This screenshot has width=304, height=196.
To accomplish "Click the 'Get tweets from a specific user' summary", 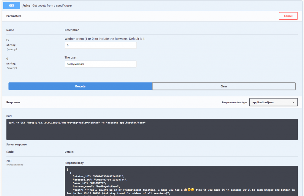I will pos(52,6).
